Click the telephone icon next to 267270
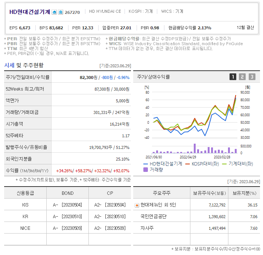263x255 pixels. pos(60,12)
